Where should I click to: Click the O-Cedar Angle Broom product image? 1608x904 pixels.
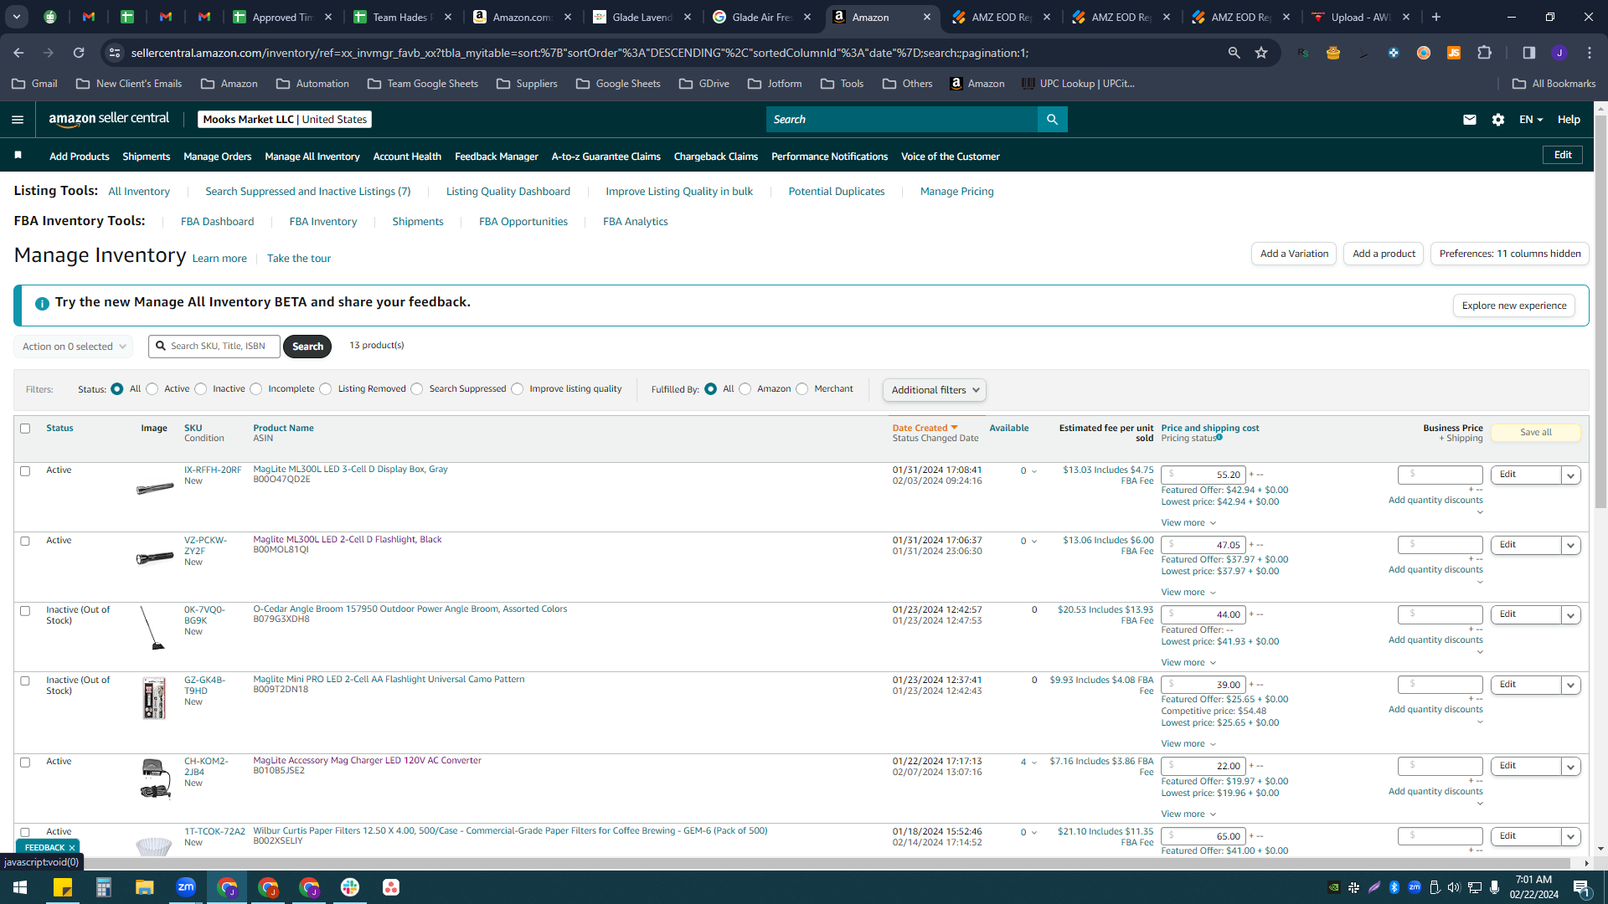click(153, 628)
